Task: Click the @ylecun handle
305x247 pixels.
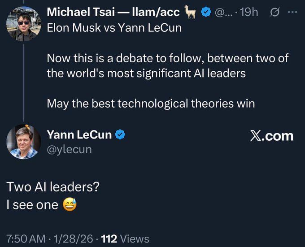Action: [69, 149]
